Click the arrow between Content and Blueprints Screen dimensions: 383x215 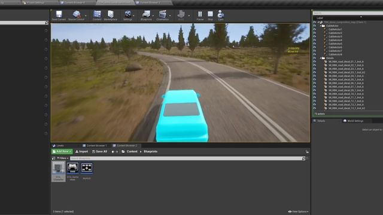[141, 152]
